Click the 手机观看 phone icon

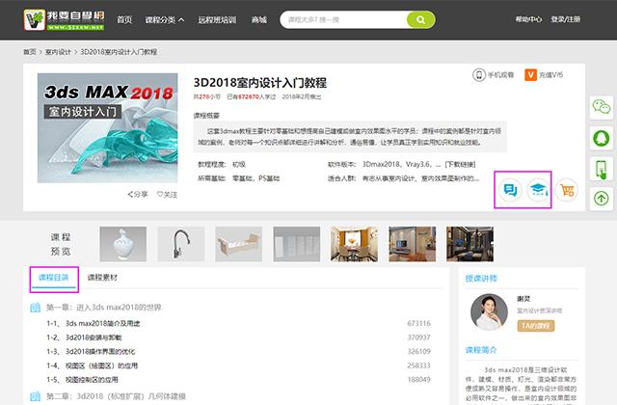pos(479,75)
